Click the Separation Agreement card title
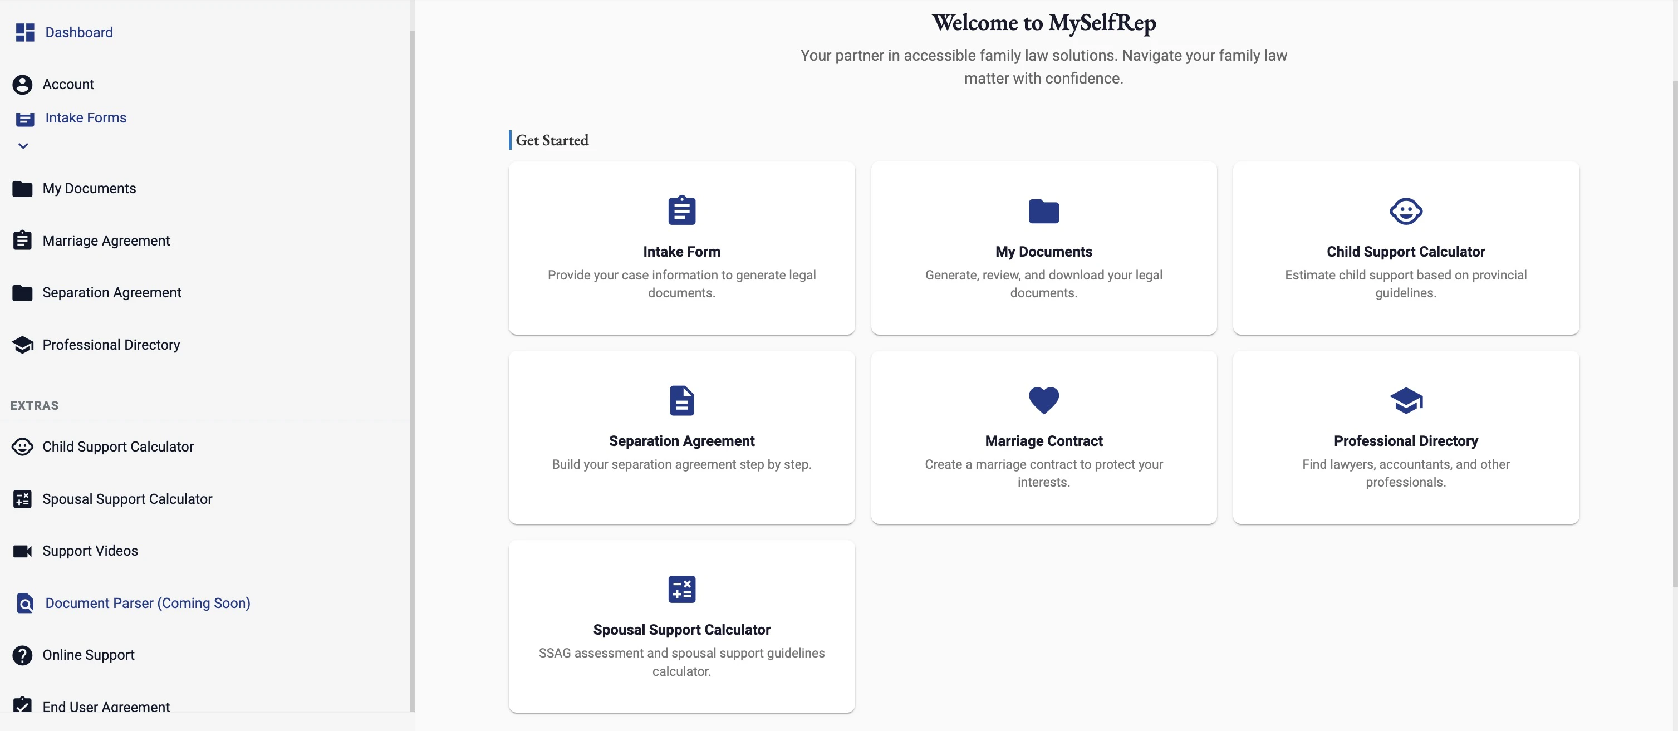The width and height of the screenshot is (1678, 731). tap(681, 441)
